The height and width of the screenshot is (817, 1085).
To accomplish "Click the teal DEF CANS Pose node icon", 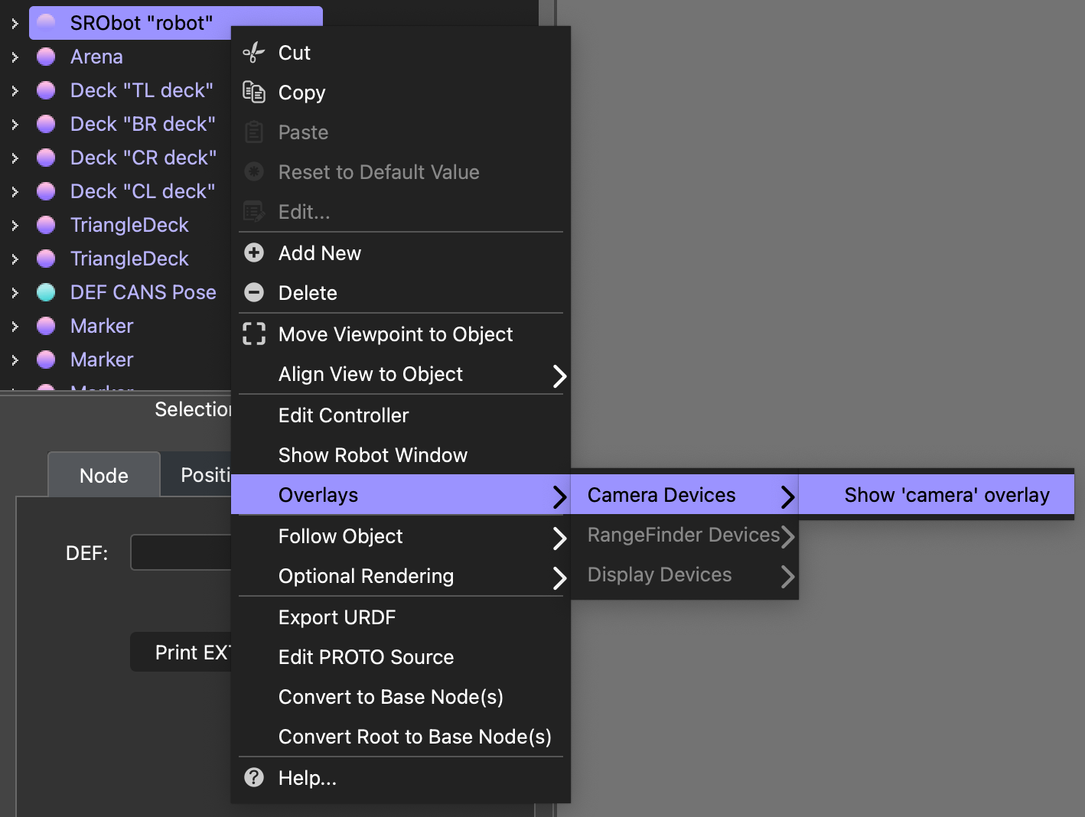I will pyautogui.click(x=46, y=291).
